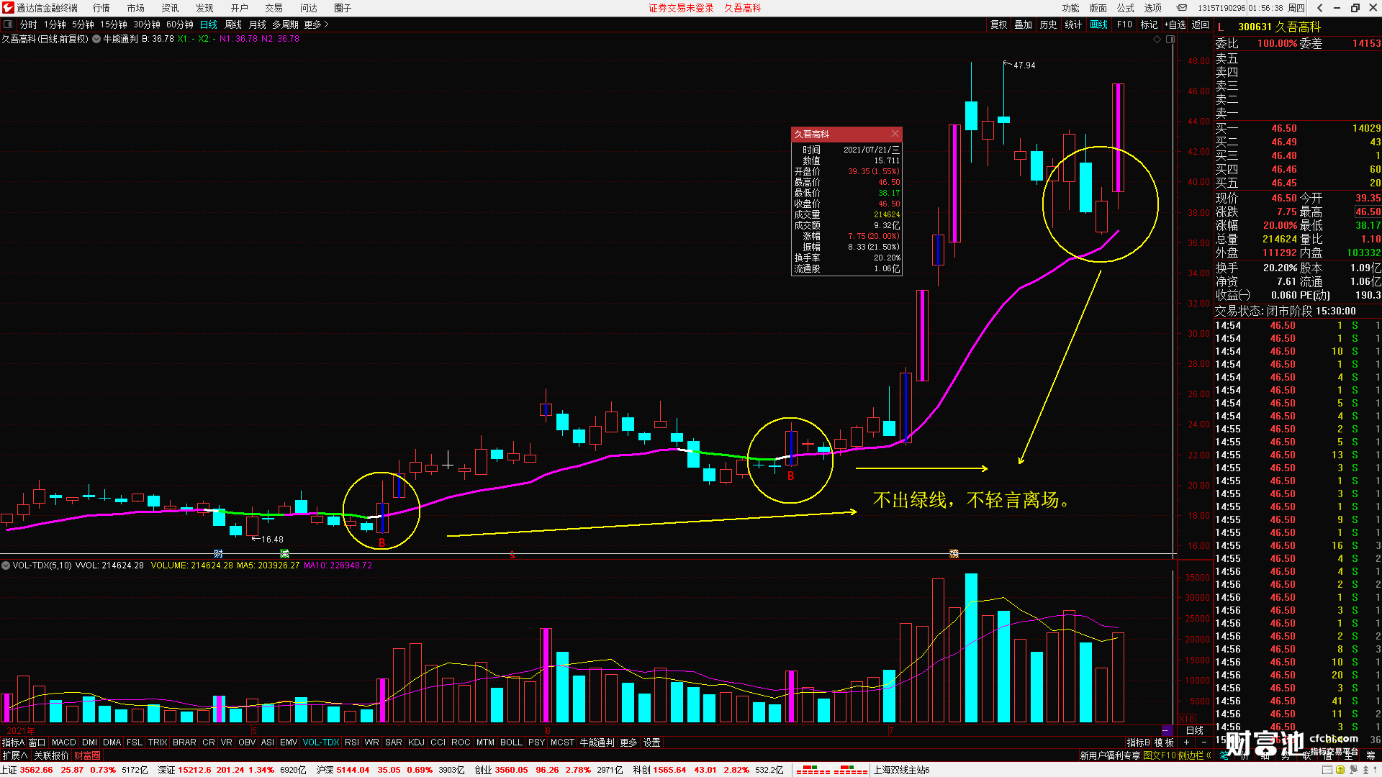Open the 行情 menu
1382x777 pixels.
coord(101,8)
